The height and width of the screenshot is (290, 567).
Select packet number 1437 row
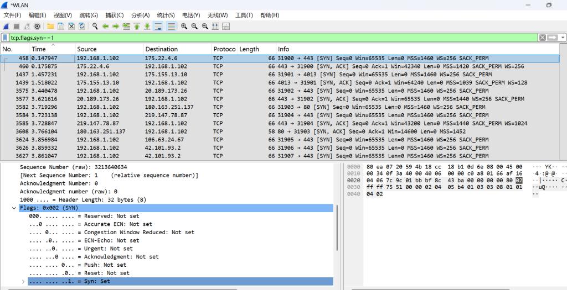pos(280,75)
